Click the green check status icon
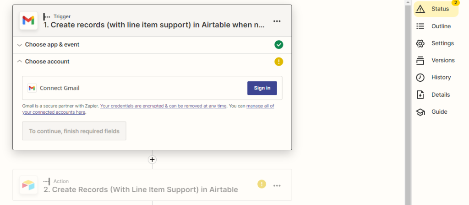The width and height of the screenshot is (469, 205). click(279, 45)
